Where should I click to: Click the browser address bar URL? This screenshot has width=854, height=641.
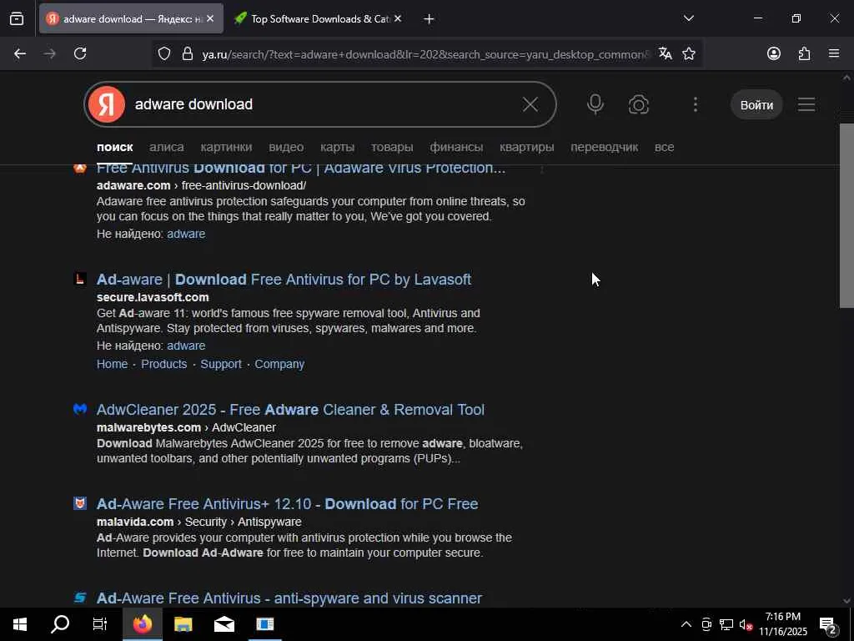coord(424,54)
